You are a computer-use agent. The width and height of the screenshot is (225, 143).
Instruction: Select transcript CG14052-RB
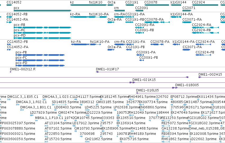point(10,17)
